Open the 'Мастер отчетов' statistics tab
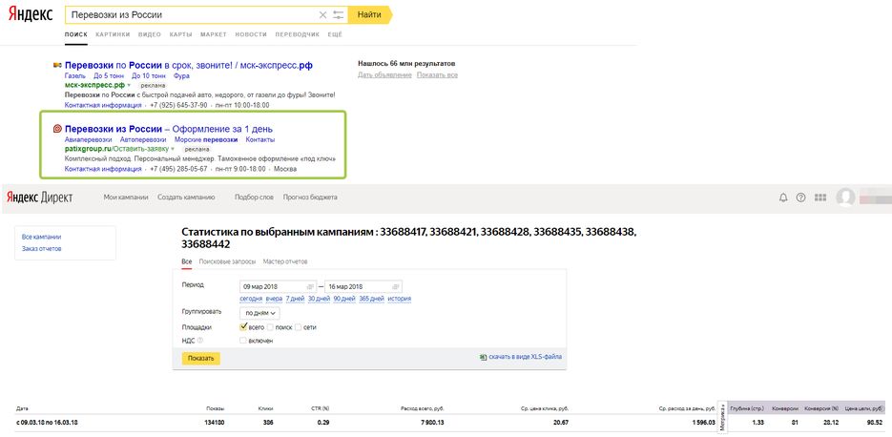 point(285,261)
